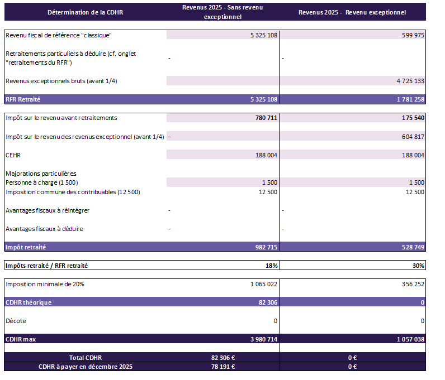Click the "Personne à charge (1 500)" label
The height and width of the screenshot is (380, 445).
pos(42,182)
